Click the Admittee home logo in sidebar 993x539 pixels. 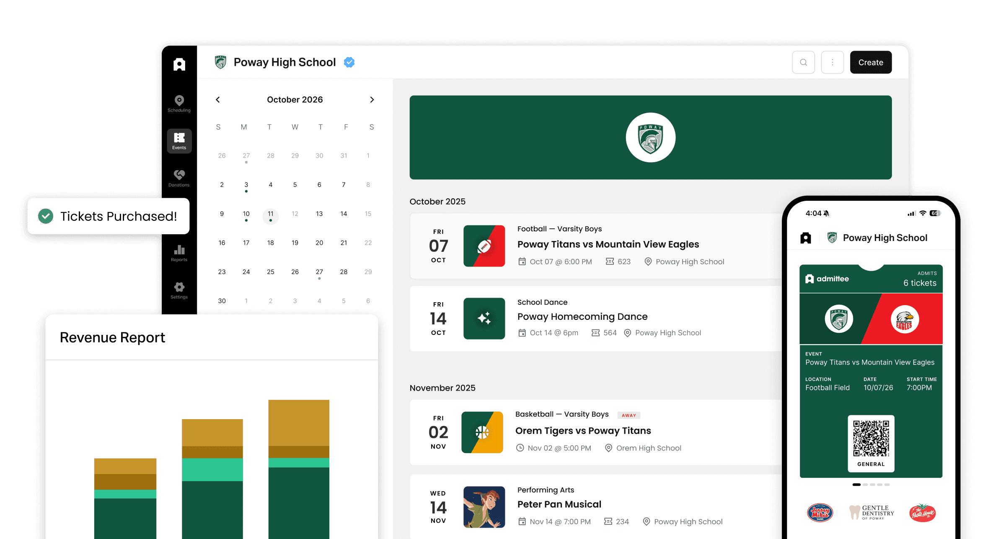click(179, 64)
